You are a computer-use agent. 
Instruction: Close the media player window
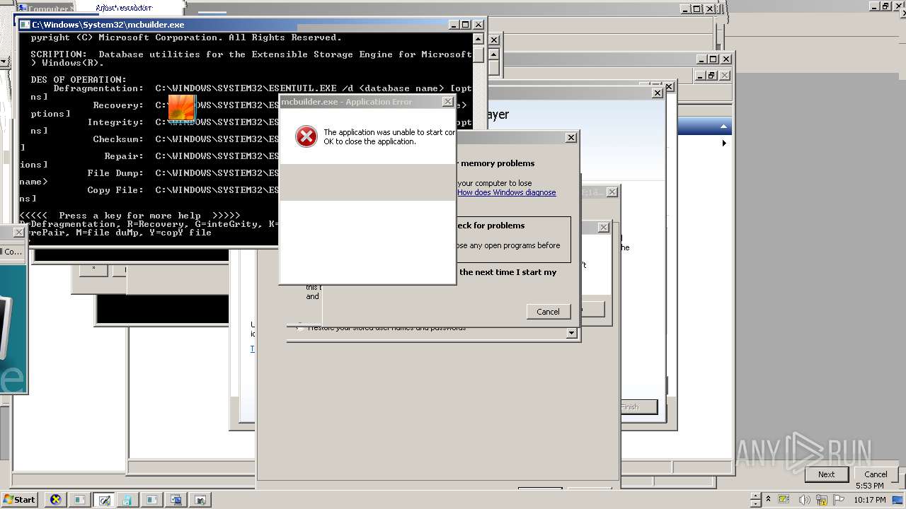point(657,93)
